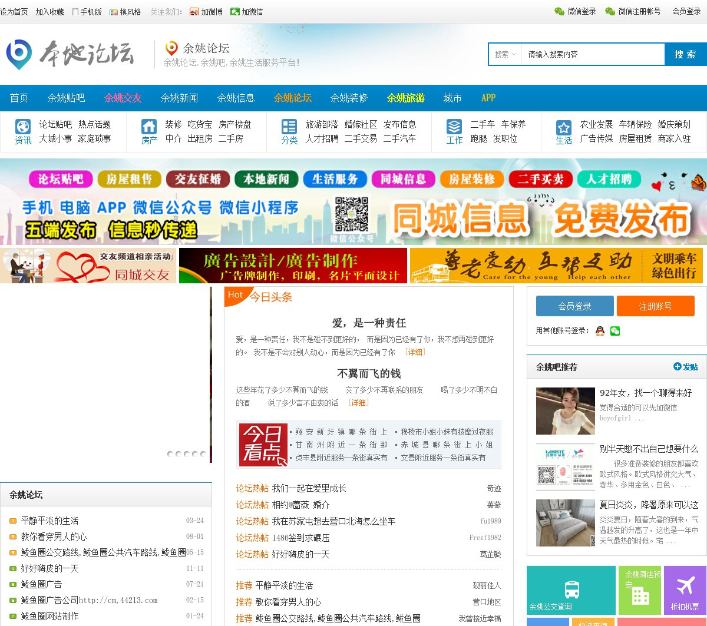Open 余姚酒店预定 hotel tile
707x626 pixels.
[640, 590]
